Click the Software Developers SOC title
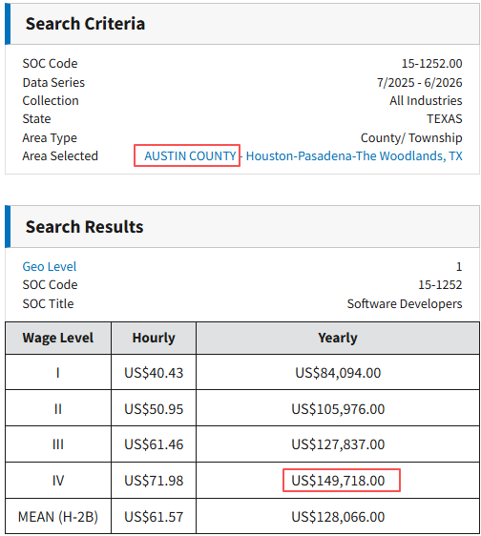This screenshot has height=536, width=481. tap(405, 303)
